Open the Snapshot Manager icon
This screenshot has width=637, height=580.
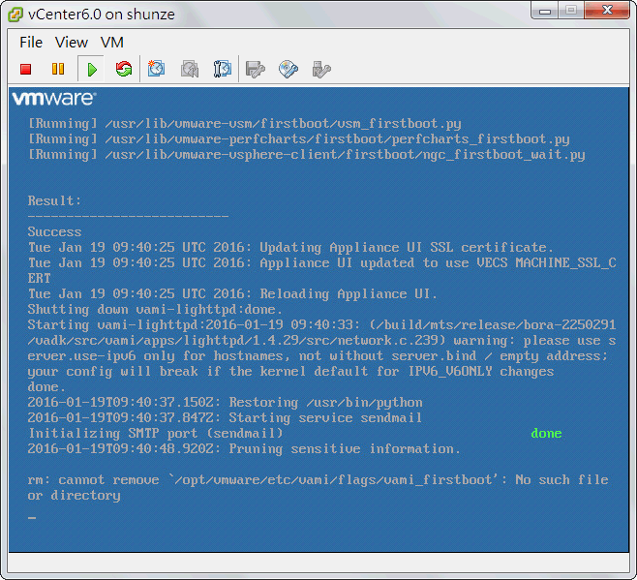point(223,69)
